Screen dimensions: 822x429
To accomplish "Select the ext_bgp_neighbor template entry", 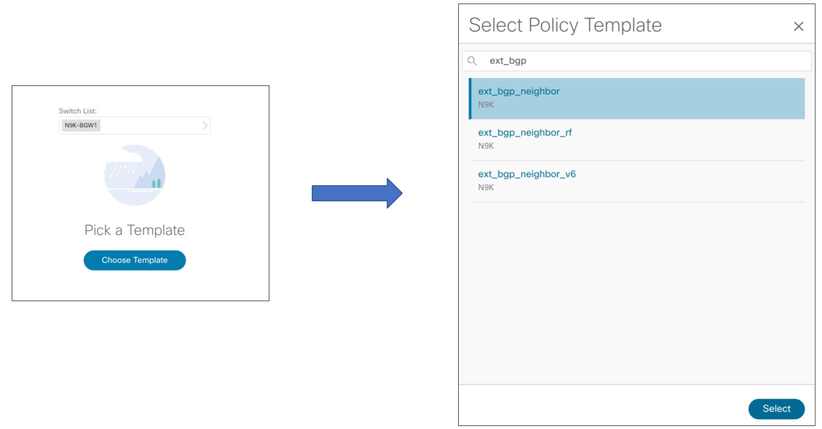I will [x=519, y=91].
